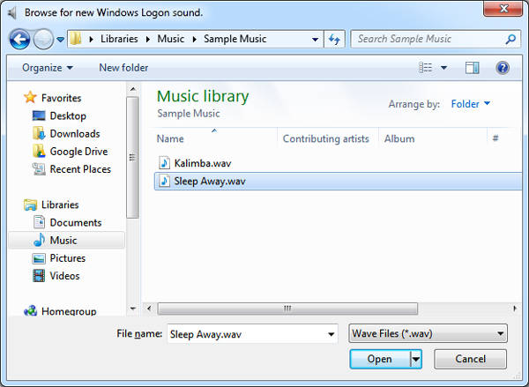This screenshot has height=387, width=529.
Task: Open the Arrange by Folder dropdown
Action: tap(471, 104)
